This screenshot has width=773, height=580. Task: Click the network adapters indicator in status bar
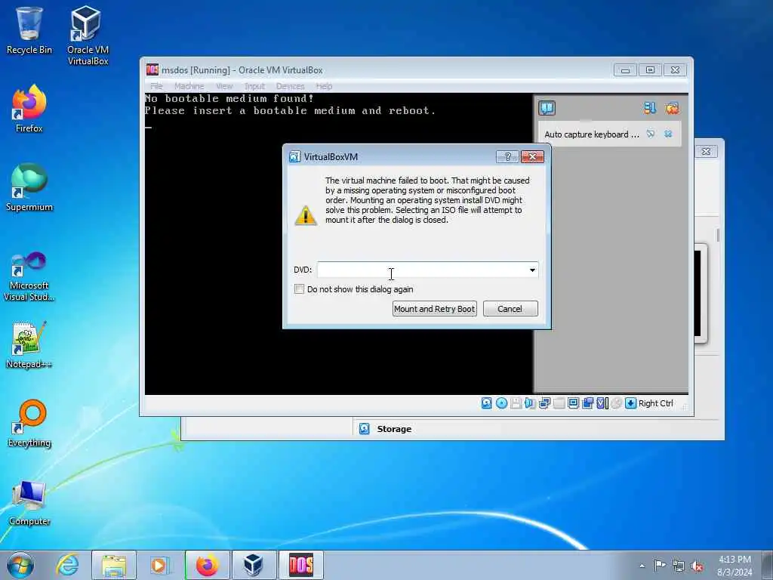pos(544,403)
